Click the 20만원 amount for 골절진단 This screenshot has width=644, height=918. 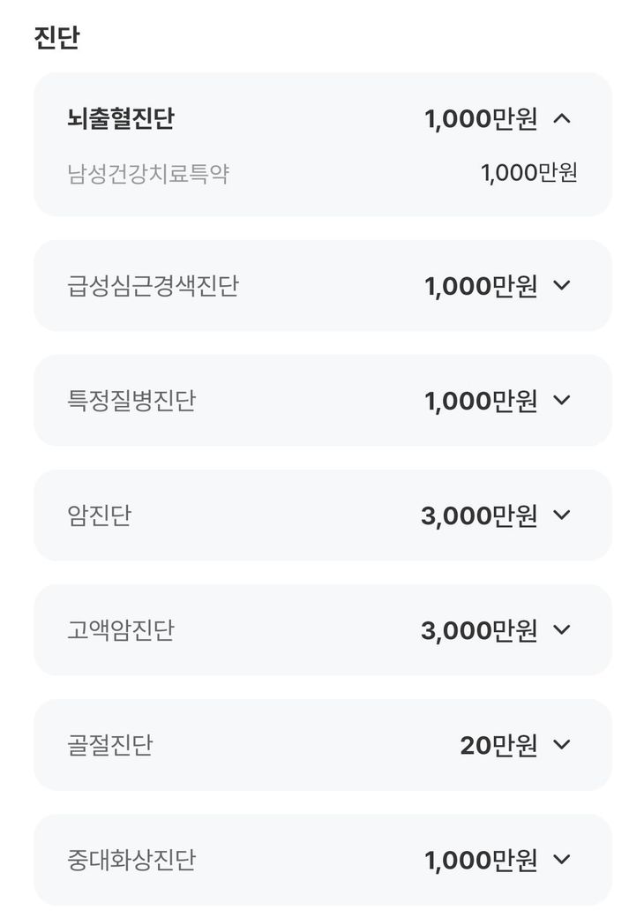(x=498, y=745)
